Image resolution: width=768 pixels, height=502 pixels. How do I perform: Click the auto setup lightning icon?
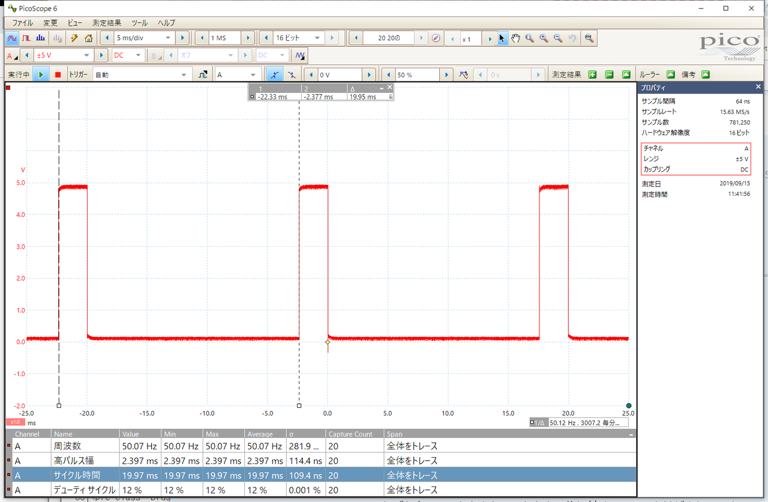coord(74,38)
